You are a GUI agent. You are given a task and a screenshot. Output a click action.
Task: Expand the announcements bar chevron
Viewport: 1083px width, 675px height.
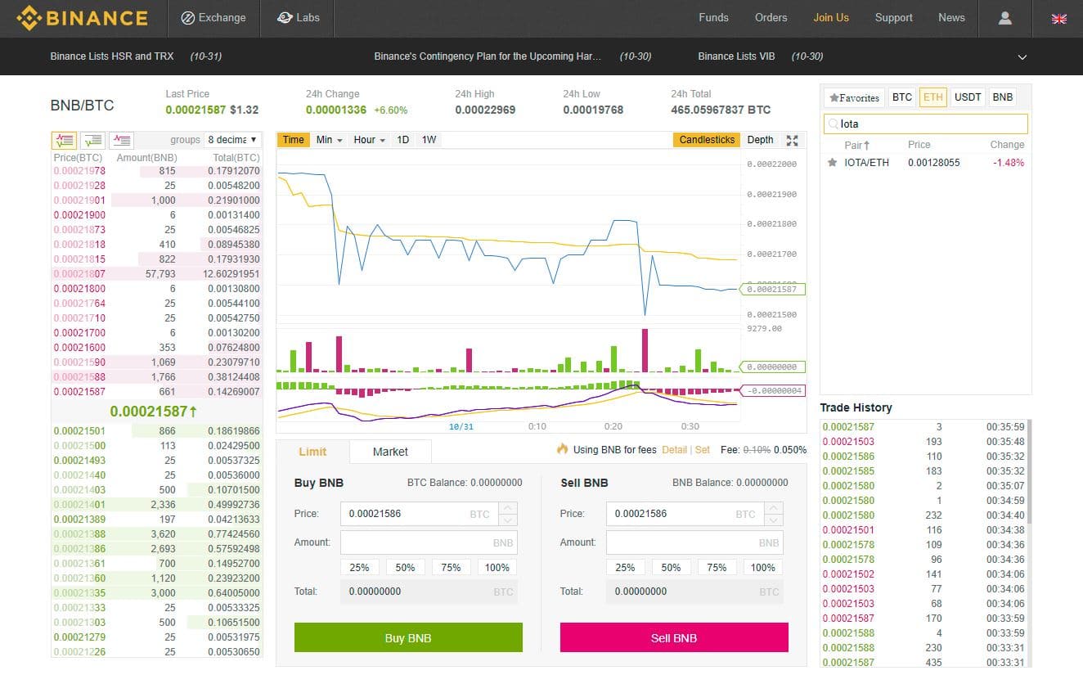point(1022,56)
